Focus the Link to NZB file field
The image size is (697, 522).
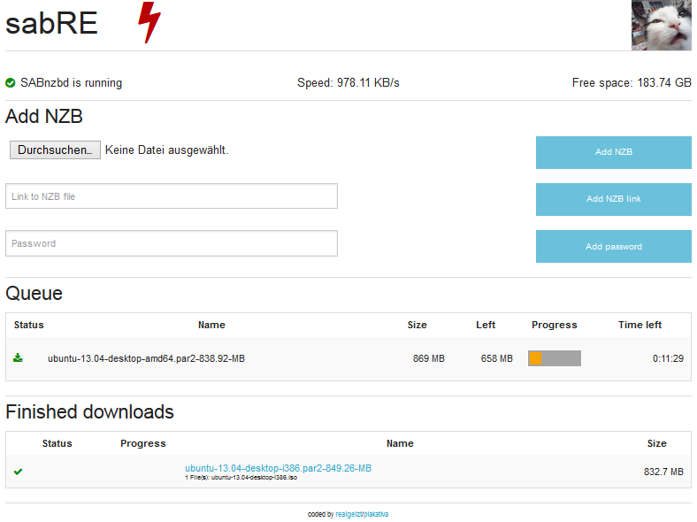coord(172,196)
